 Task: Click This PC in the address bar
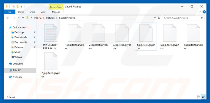point(37,18)
